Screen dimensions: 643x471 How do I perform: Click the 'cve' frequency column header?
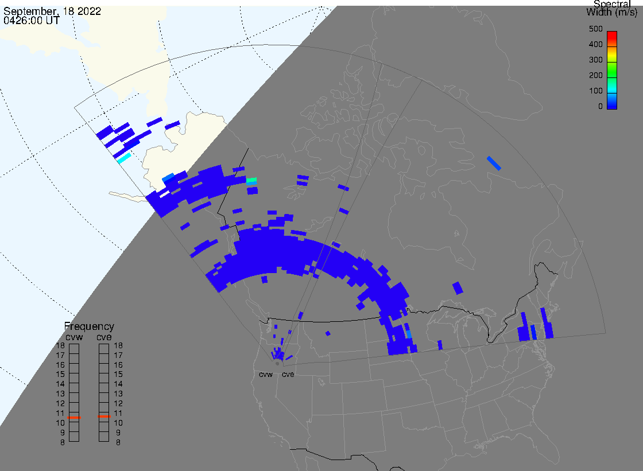click(104, 337)
